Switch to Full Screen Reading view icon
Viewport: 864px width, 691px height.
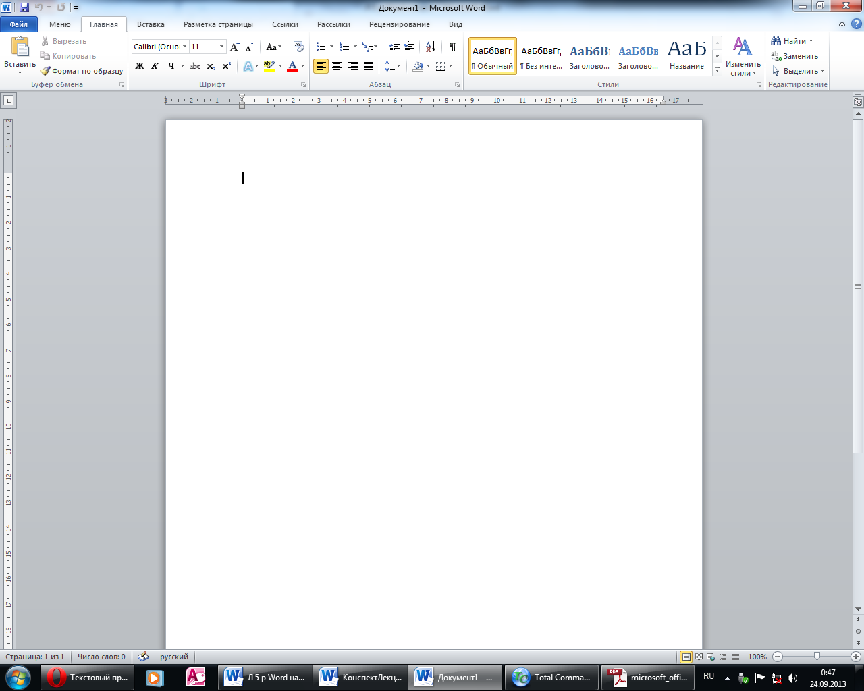click(x=699, y=657)
